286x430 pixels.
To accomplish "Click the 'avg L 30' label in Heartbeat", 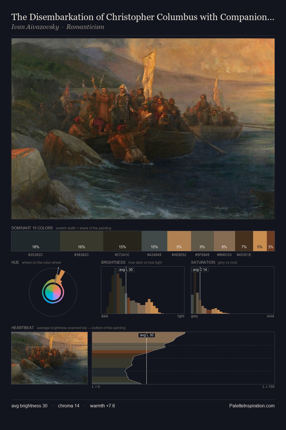I will tap(147, 335).
